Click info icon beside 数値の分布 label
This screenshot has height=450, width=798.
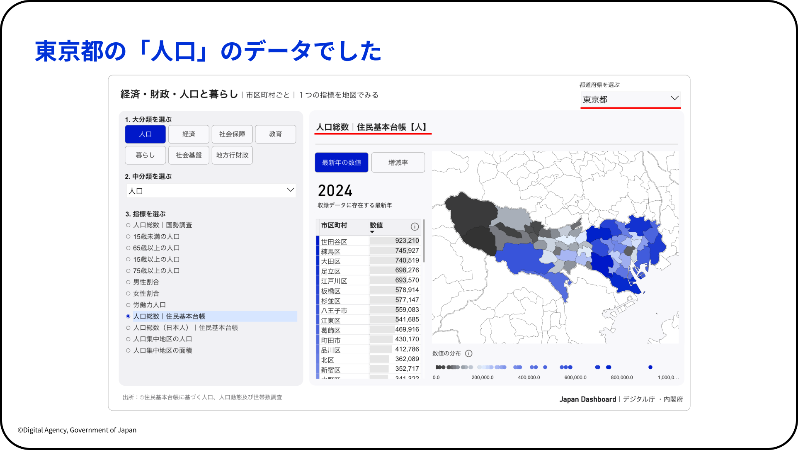(469, 353)
